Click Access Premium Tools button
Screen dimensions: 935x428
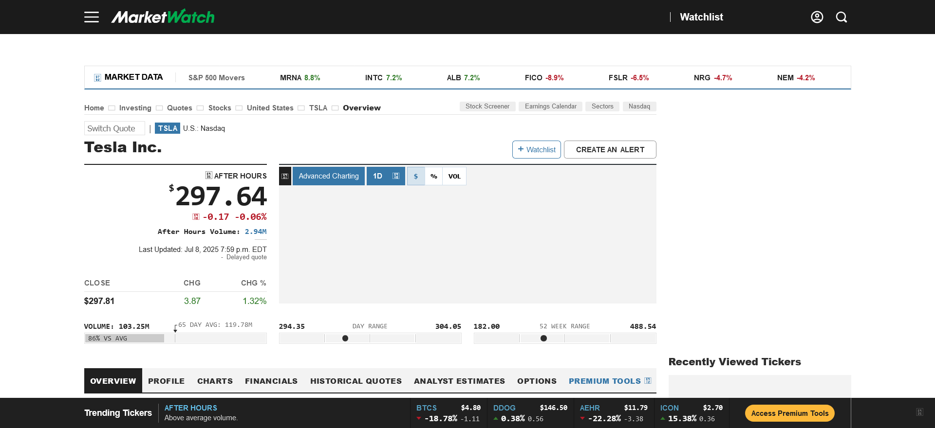pos(789,413)
